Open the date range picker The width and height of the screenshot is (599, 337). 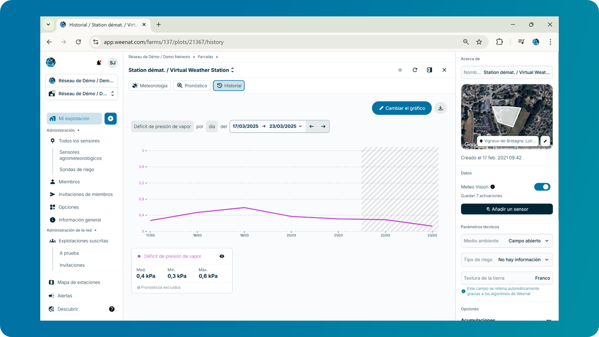pos(267,126)
